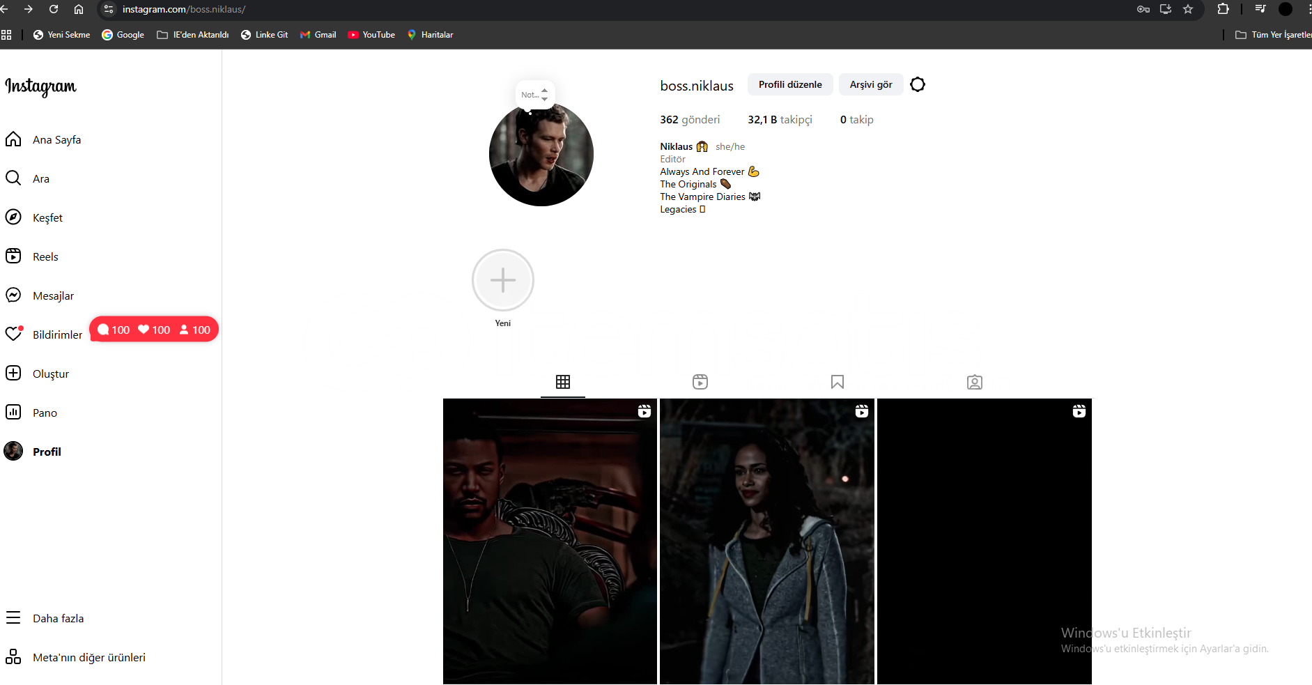Image resolution: width=1312 pixels, height=685 pixels.
Task: Open Pano dashboard icon
Action: click(x=13, y=413)
